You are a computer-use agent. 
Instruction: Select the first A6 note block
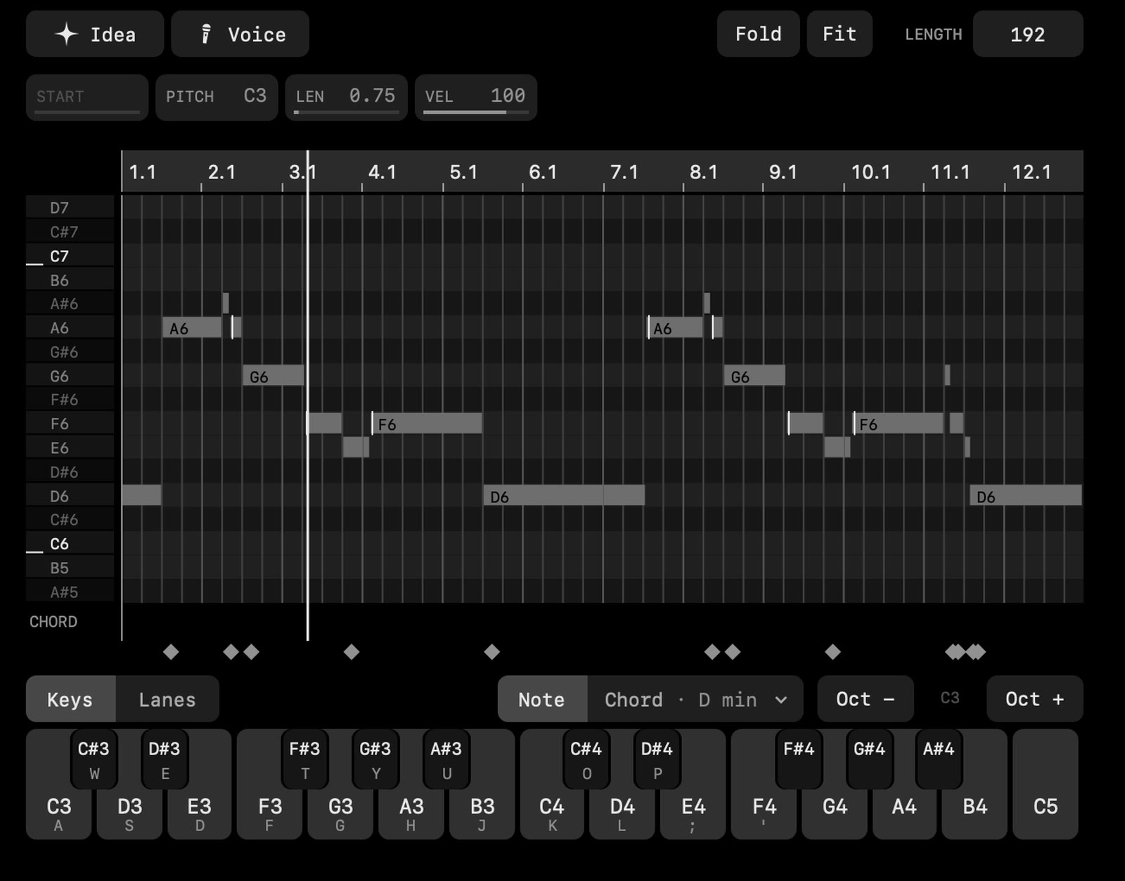coord(192,327)
